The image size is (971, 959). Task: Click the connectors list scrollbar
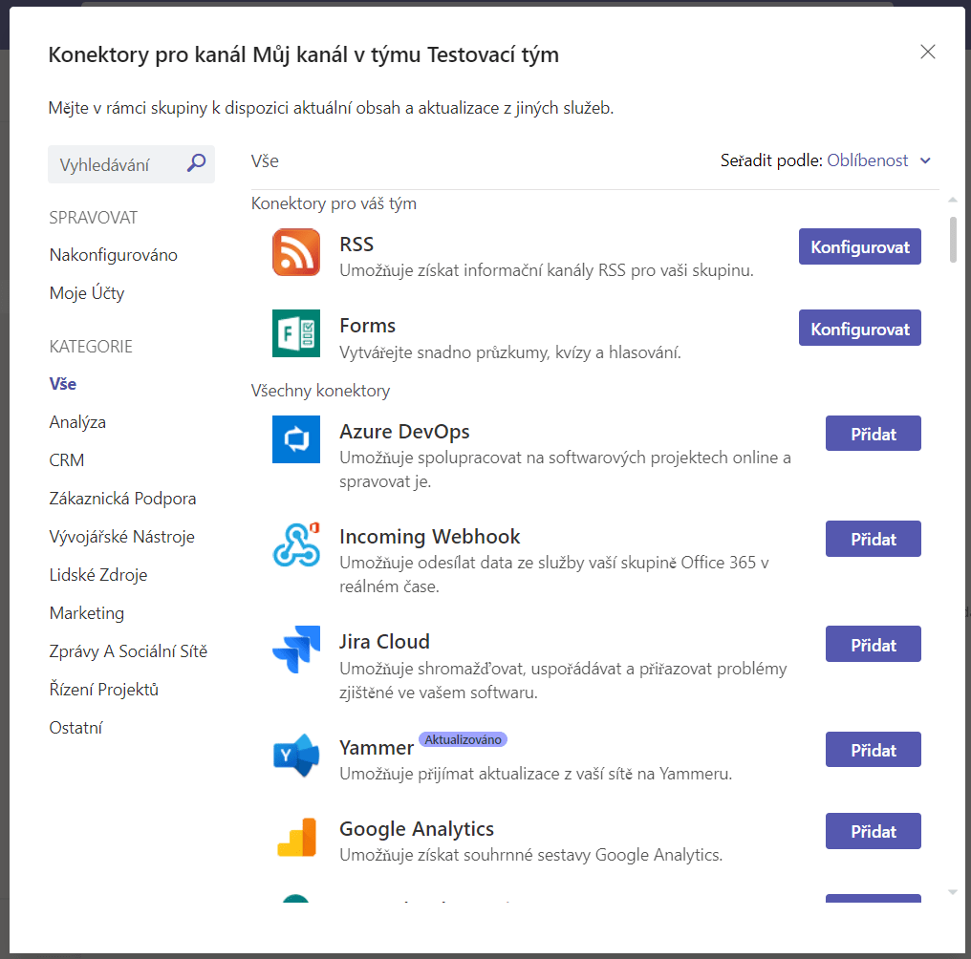tap(952, 239)
